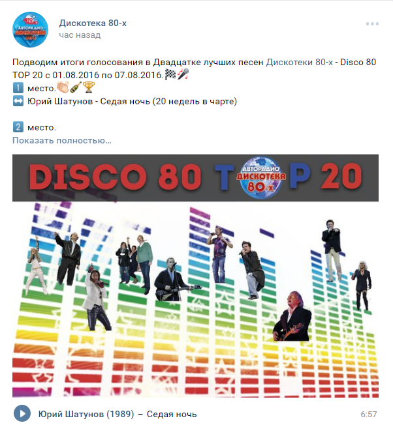Screen dimensions: 393x425
Task: Open the Дискотеки 80-х link in post text
Action: [x=300, y=63]
